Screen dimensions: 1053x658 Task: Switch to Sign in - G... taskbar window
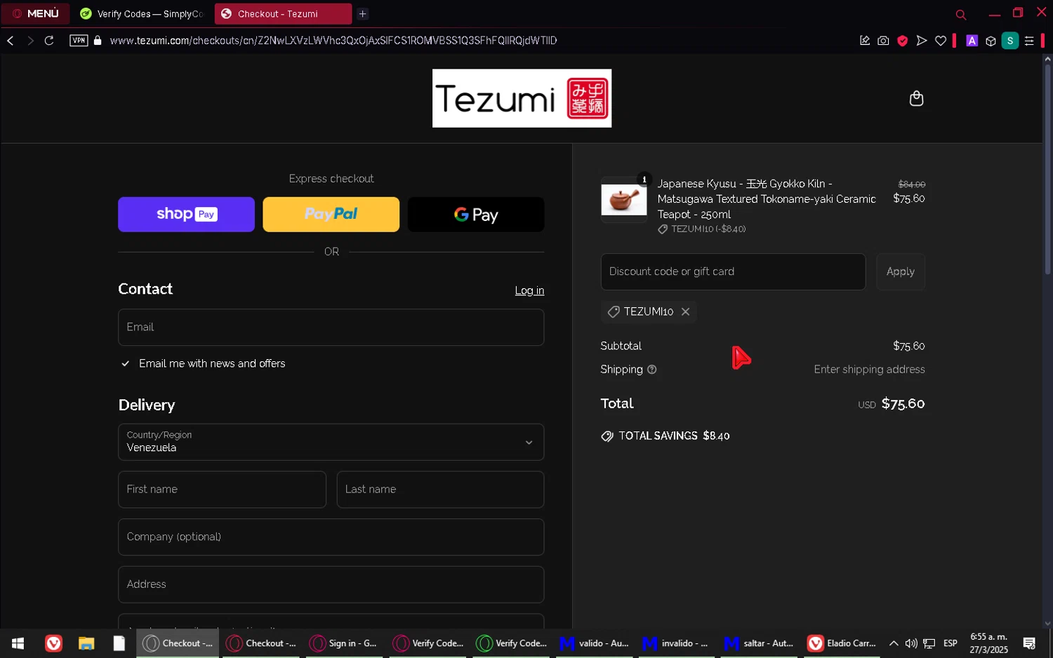pyautogui.click(x=344, y=643)
